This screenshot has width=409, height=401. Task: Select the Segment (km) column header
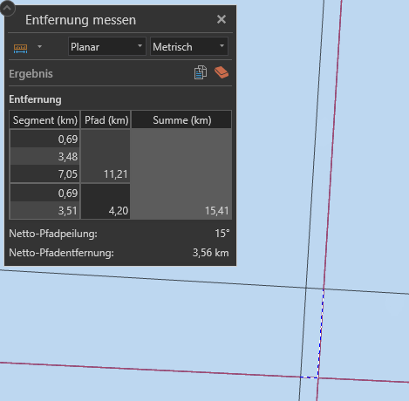[x=44, y=120]
